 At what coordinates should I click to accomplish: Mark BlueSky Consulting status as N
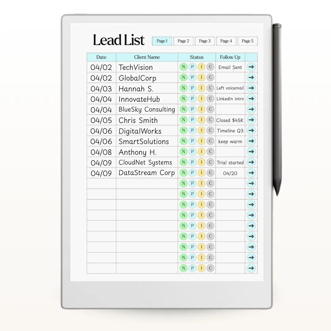point(184,109)
